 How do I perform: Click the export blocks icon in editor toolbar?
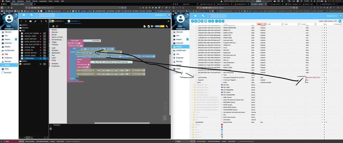tap(145, 26)
